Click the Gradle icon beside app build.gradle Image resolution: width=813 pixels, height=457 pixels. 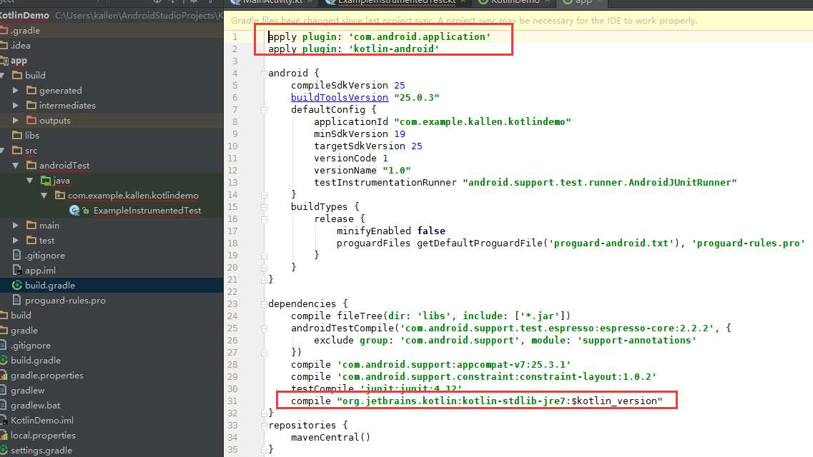point(17,285)
